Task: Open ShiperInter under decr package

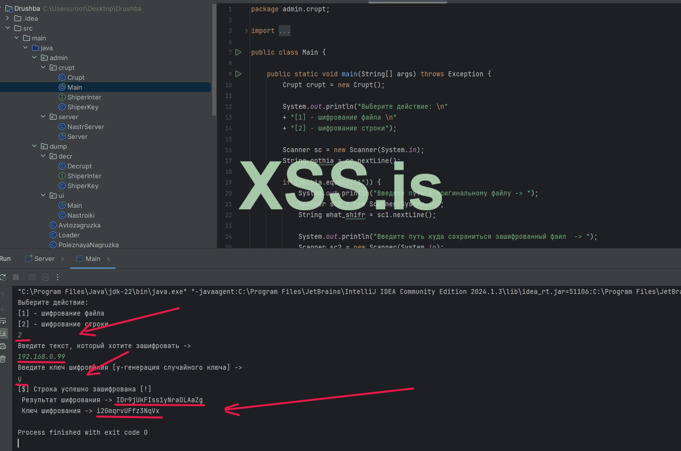Action: [84, 176]
